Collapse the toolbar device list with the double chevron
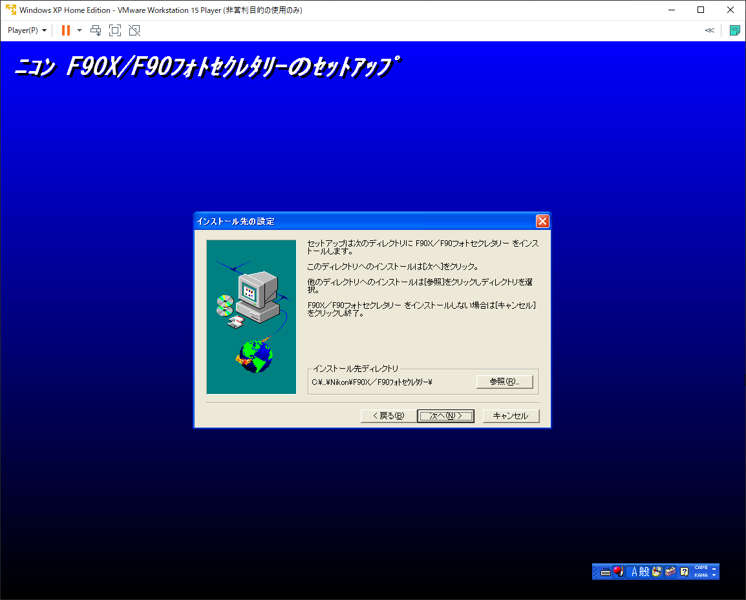Viewport: 746px width, 600px height. coord(709,30)
